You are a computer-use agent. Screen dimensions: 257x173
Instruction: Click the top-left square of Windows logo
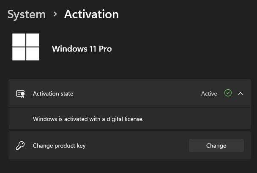[19, 40]
